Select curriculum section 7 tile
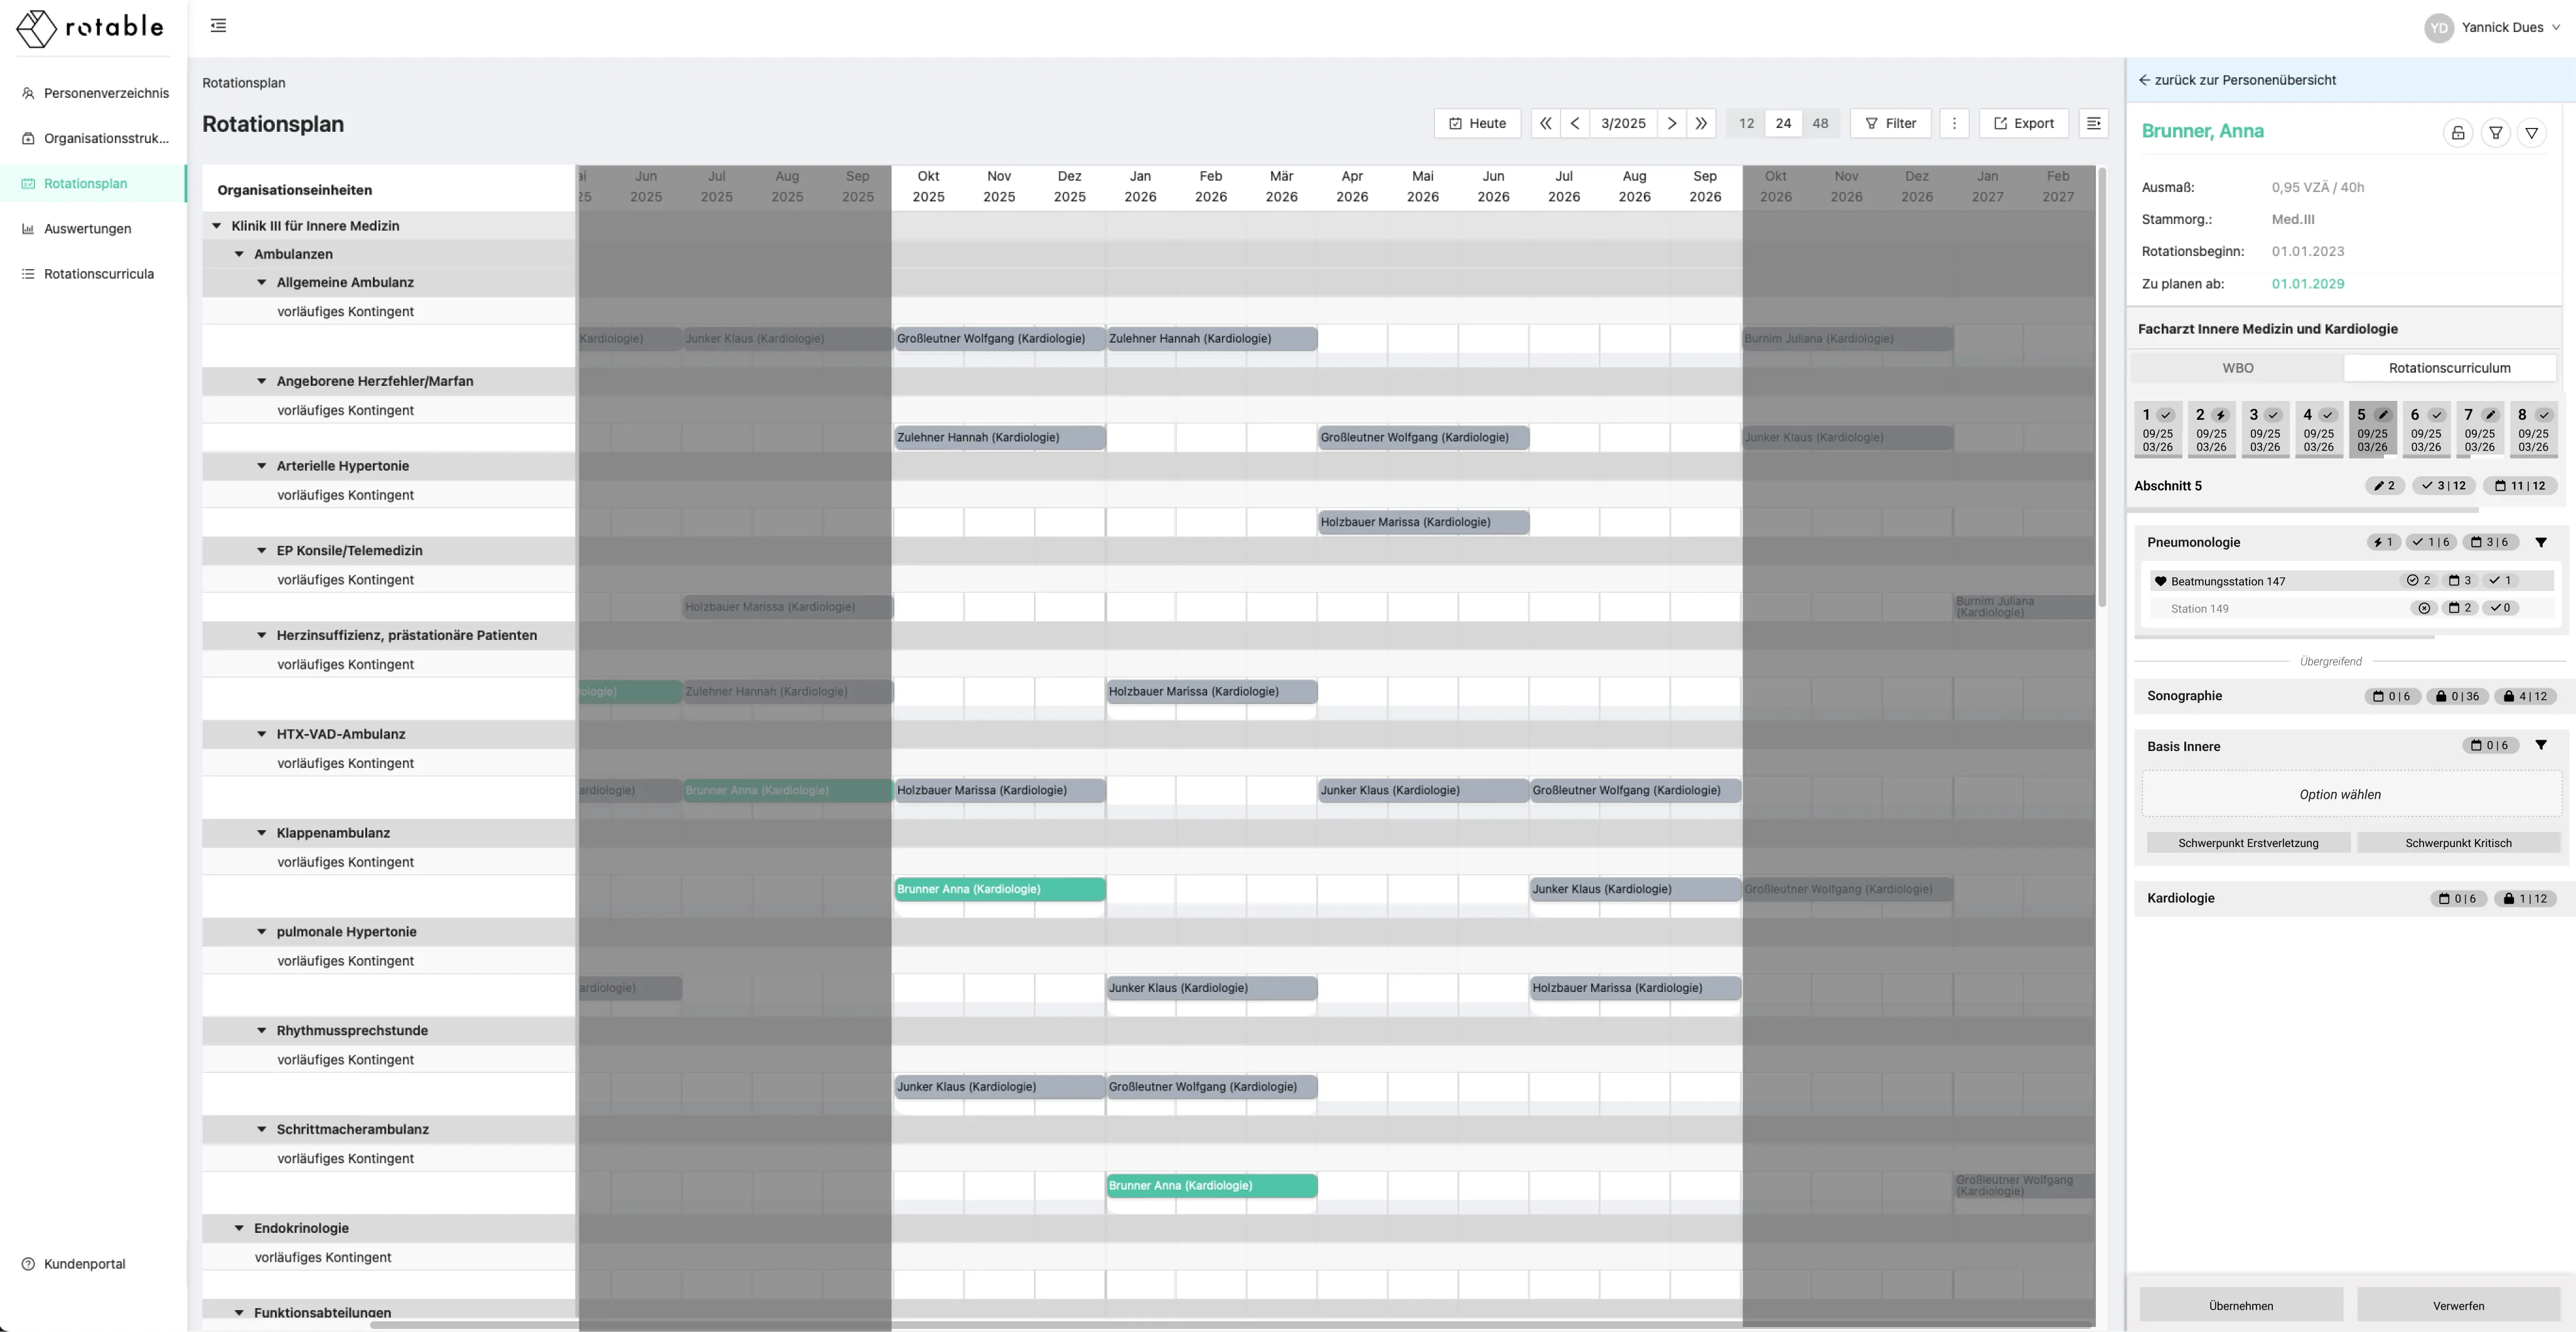The height and width of the screenshot is (1332, 2576). tap(2479, 429)
